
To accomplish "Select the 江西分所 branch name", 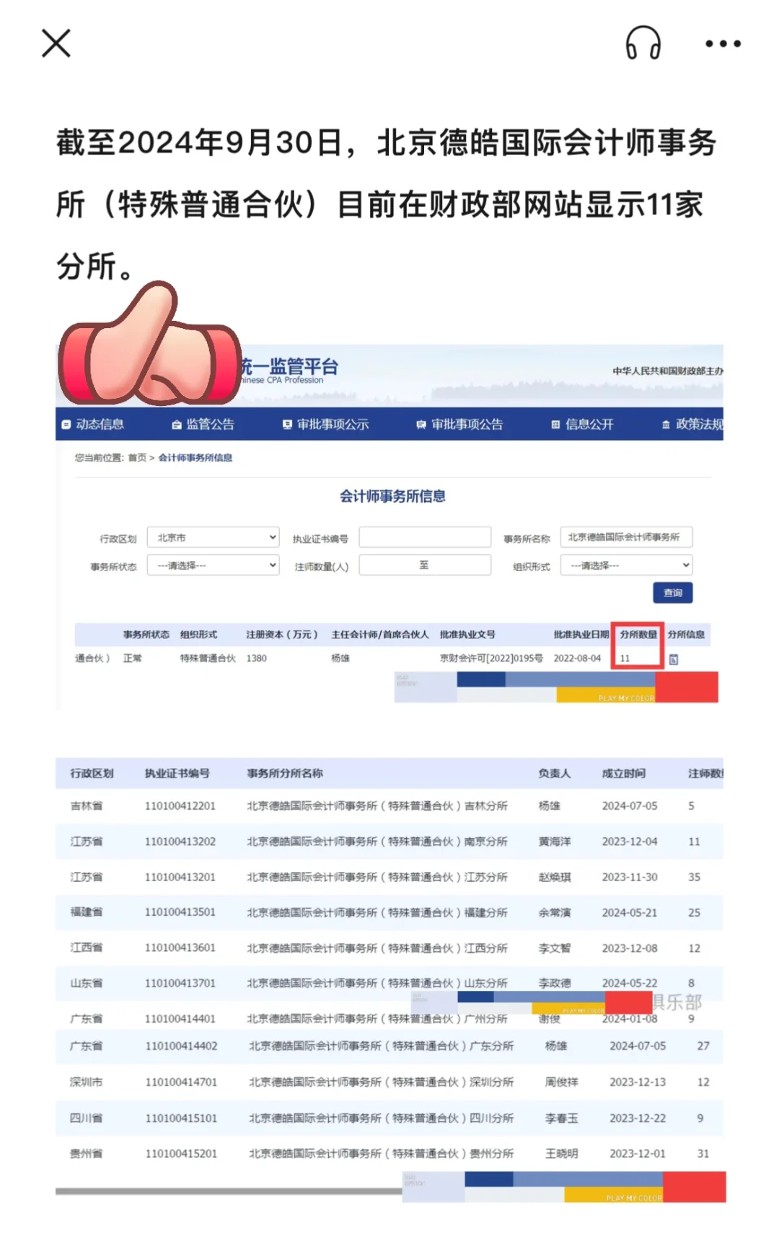I will [x=377, y=948].
